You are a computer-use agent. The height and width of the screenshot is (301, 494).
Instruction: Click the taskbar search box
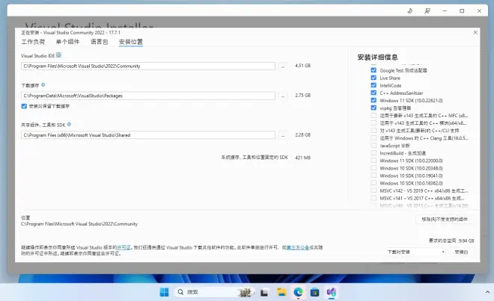tap(214, 292)
